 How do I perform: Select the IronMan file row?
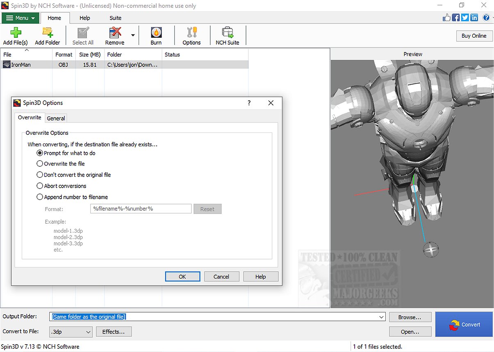(20, 64)
